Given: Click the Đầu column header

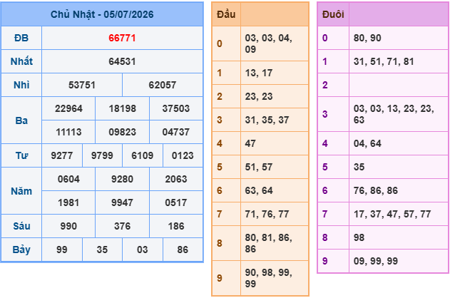Looking at the screenshot, I should coord(226,14).
